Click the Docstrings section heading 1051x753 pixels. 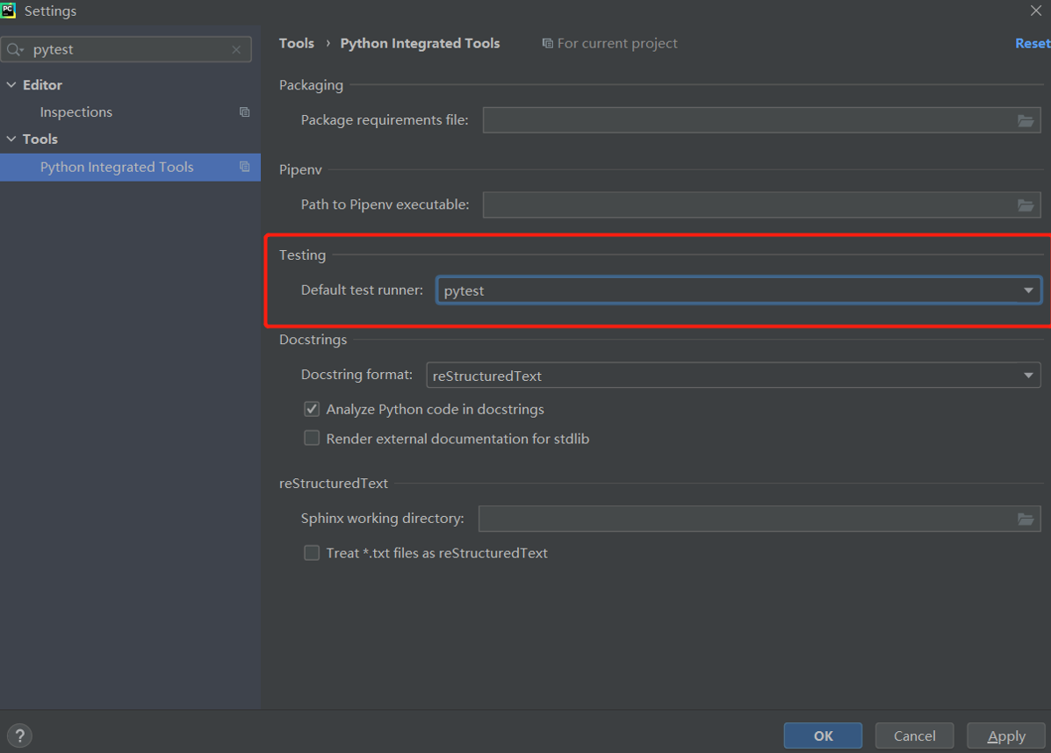(x=313, y=340)
